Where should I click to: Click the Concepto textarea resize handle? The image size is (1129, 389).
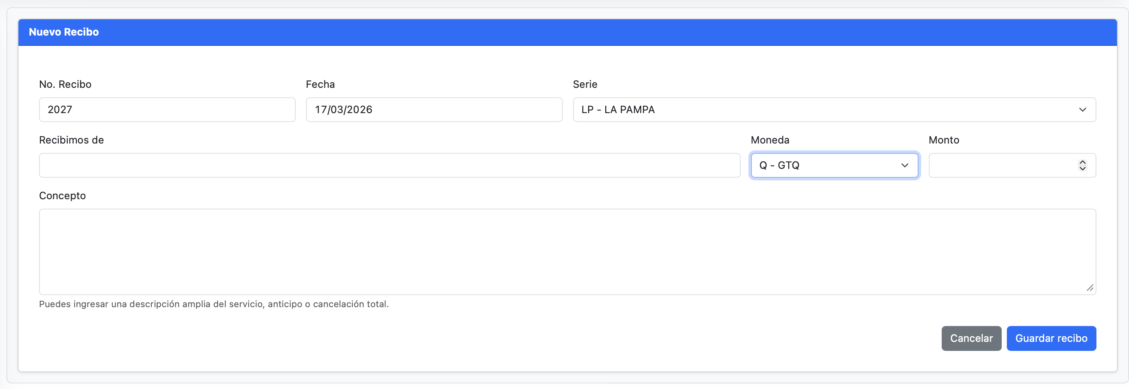(1090, 288)
